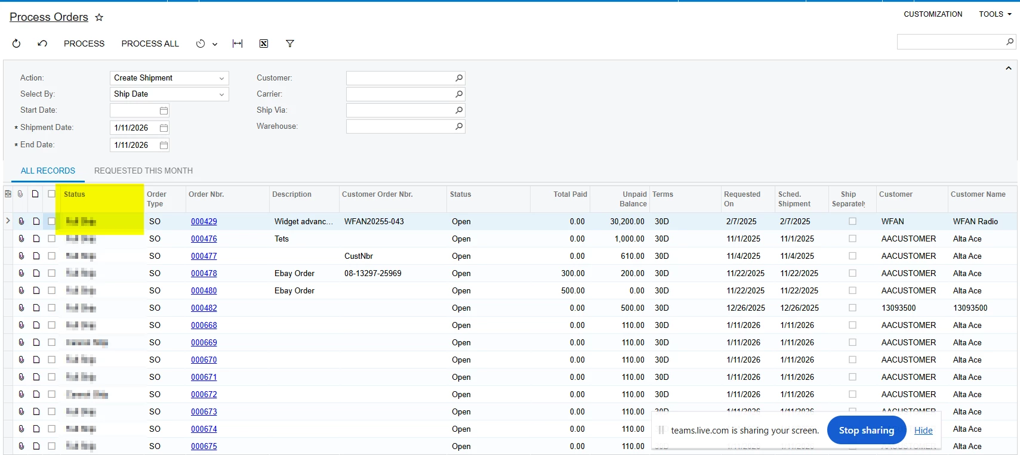Open the TOOLS dropdown menu
Screen dimensions: 1020x455
[995, 14]
